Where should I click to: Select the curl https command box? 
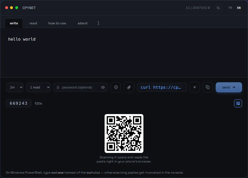point(162,87)
